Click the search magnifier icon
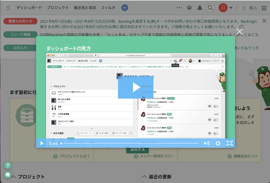 tap(210, 8)
